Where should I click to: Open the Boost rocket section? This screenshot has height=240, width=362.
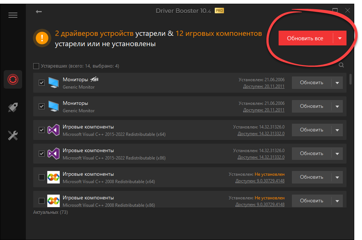[x=13, y=107]
